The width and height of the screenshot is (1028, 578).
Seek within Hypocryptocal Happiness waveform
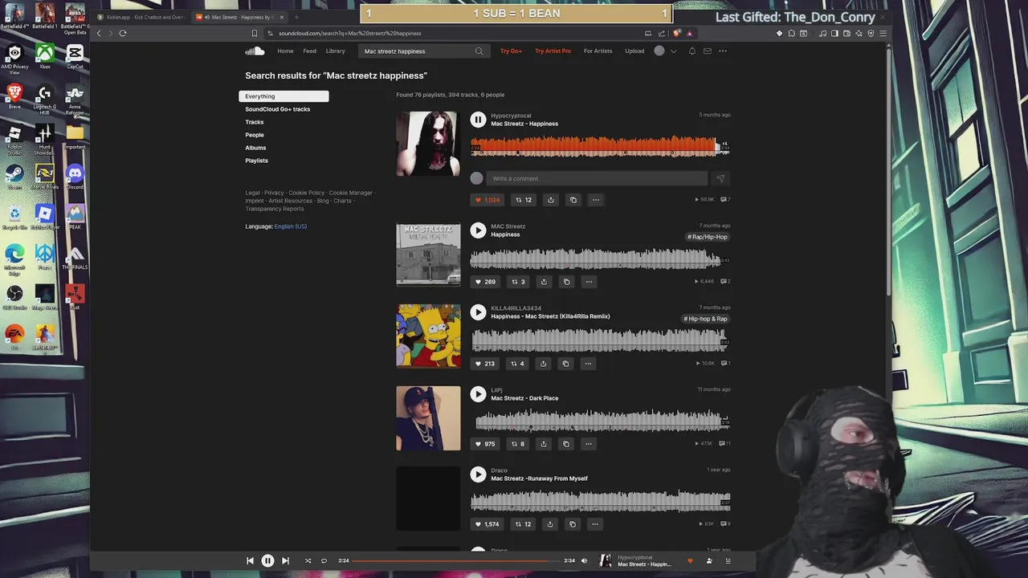tap(600, 146)
